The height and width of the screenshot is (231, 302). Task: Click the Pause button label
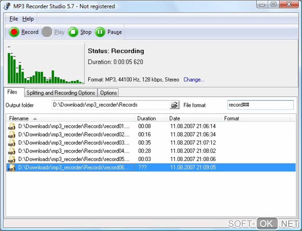(x=115, y=32)
